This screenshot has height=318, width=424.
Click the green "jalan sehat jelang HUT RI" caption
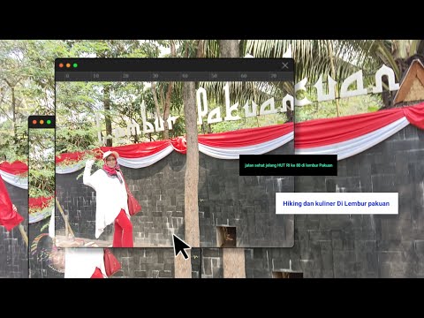[288, 165]
